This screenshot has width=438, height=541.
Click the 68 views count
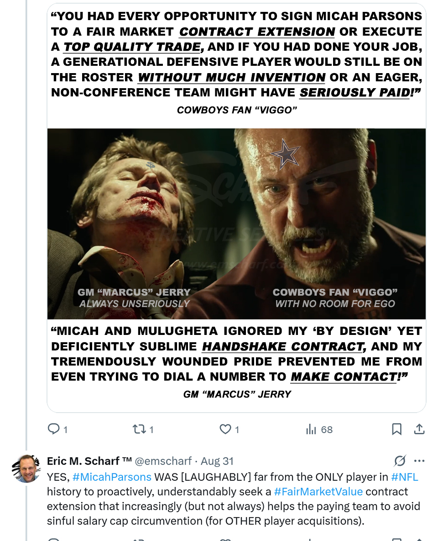click(327, 430)
